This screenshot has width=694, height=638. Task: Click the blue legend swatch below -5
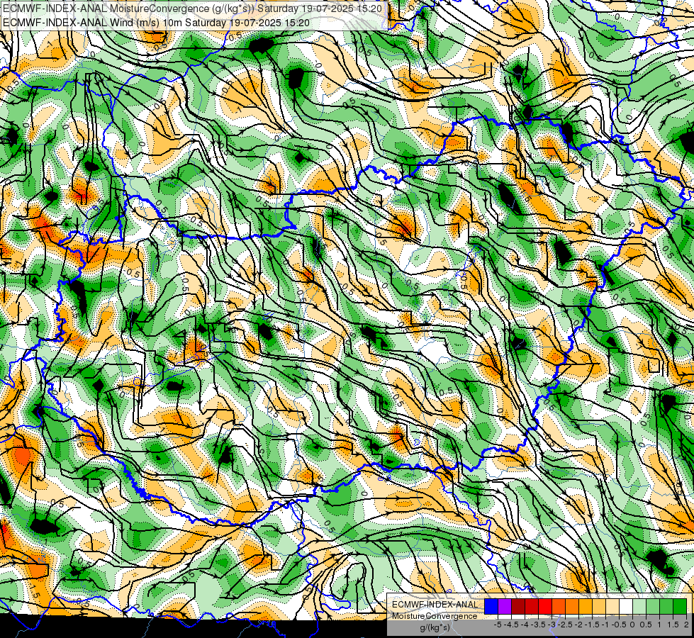tap(491, 606)
